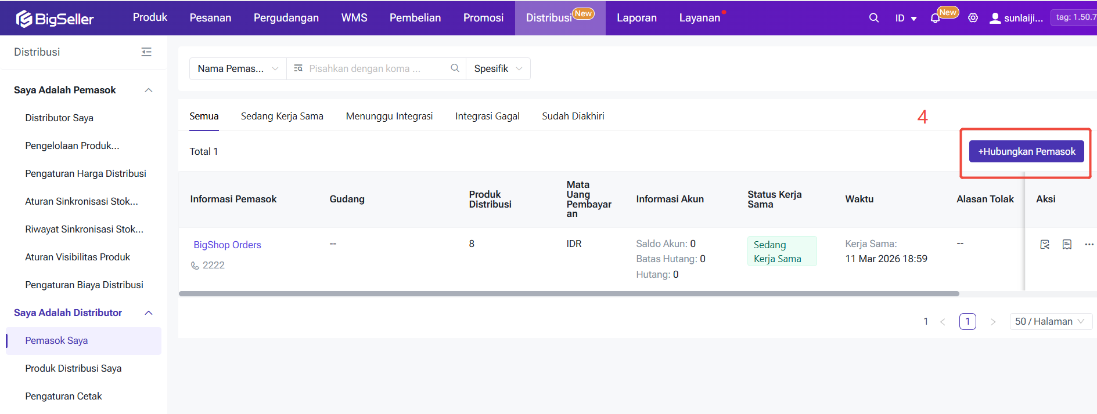Screen dimensions: 1097x414
Task: Open more actions ellipsis in Aksi column
Action: (x=1089, y=244)
